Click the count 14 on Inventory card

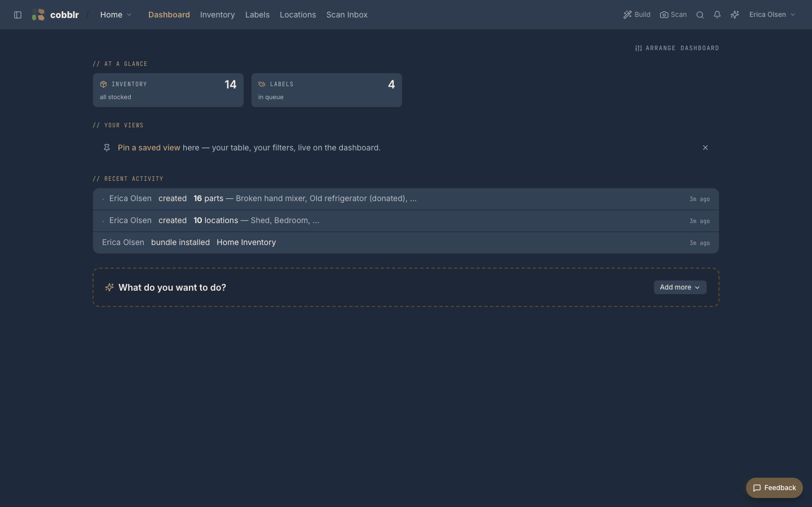tap(230, 84)
